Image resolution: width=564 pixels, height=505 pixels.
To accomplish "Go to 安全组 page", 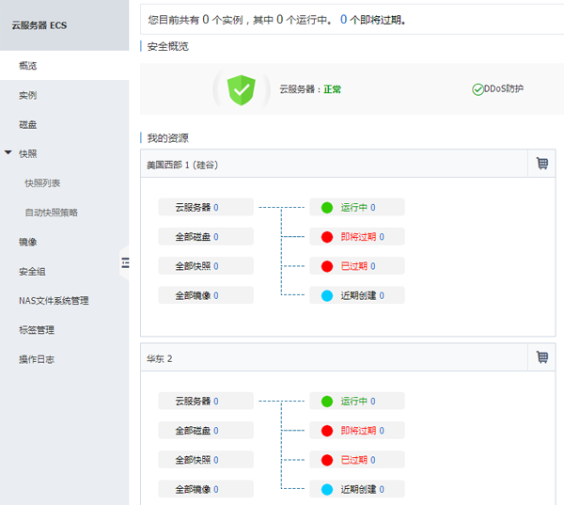I will [32, 272].
